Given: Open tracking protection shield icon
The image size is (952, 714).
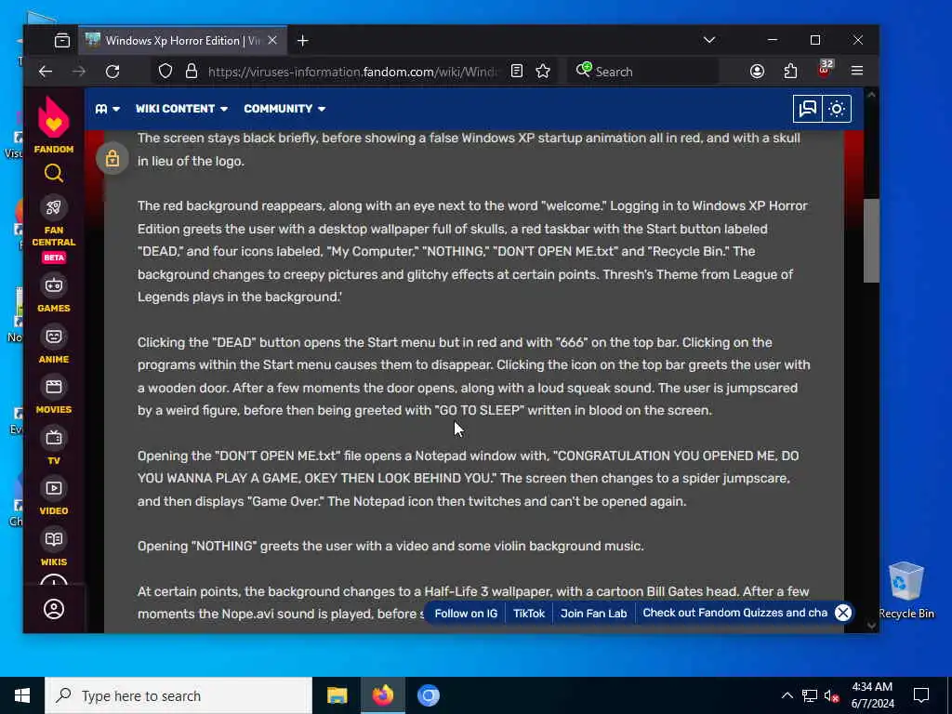Looking at the screenshot, I should 165,71.
